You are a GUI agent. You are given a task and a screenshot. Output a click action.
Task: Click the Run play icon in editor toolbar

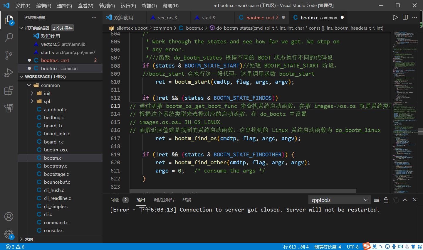coord(395,17)
